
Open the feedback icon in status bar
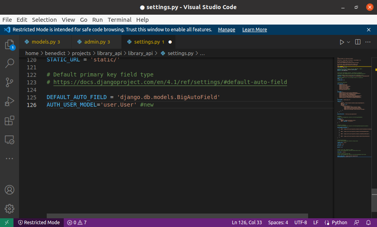pos(356,223)
